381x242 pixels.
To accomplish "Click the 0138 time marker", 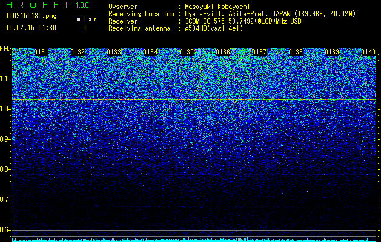I will [x=296, y=52].
